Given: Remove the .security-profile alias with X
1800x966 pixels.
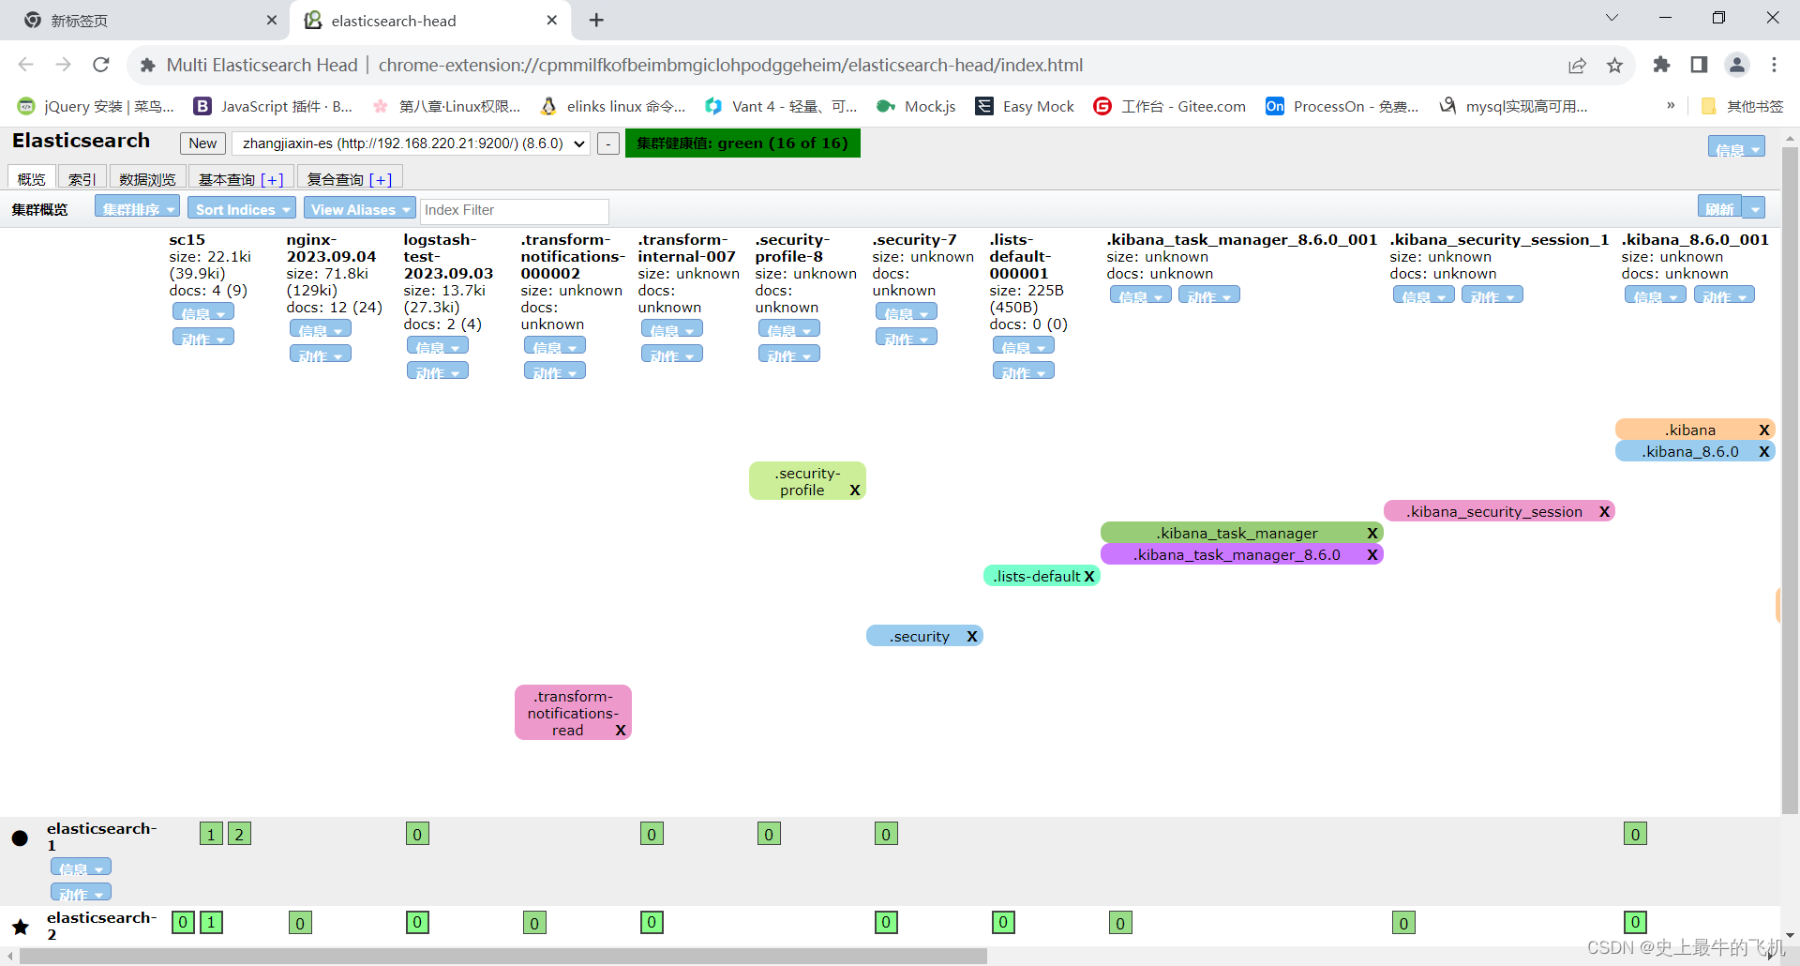Looking at the screenshot, I should [855, 490].
